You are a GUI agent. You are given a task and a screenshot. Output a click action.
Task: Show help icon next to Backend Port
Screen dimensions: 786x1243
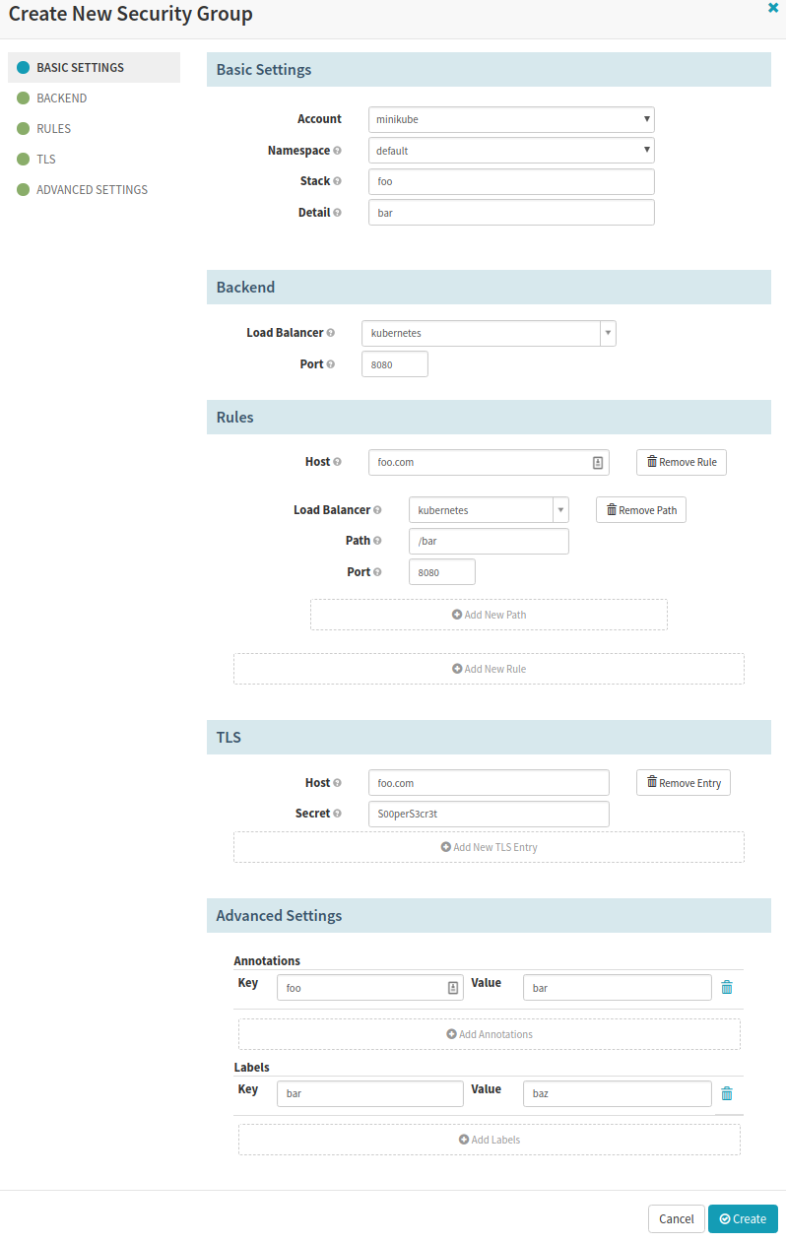coord(331,364)
